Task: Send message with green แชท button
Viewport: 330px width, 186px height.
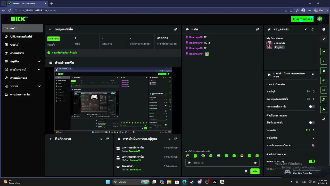Action: pyautogui.click(x=255, y=171)
